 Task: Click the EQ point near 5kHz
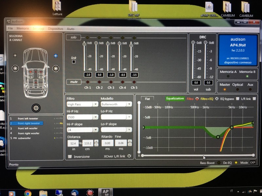pos(232,127)
